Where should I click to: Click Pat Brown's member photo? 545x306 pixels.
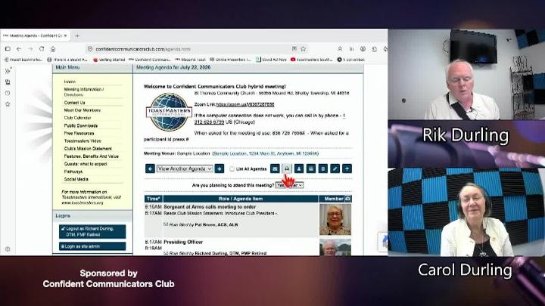[x=335, y=220]
